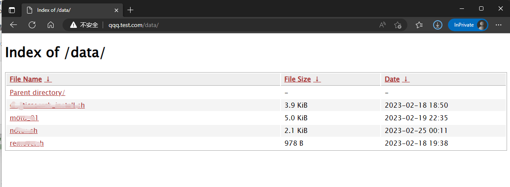Open the tab actions menu icon
Viewport: 510px width, 187px height.
coord(12,10)
